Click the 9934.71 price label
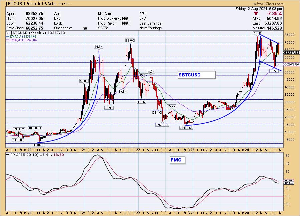Viewport: 300px width, 216px height. point(19,129)
